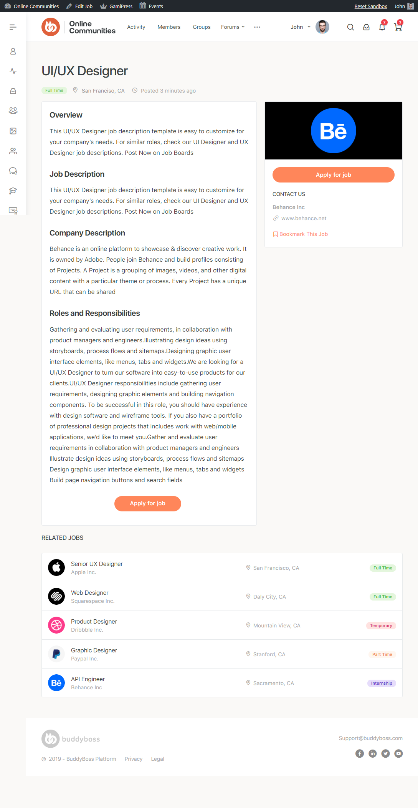Expand the John user account dropdown
Screen dimensions: 418x808
[301, 27]
